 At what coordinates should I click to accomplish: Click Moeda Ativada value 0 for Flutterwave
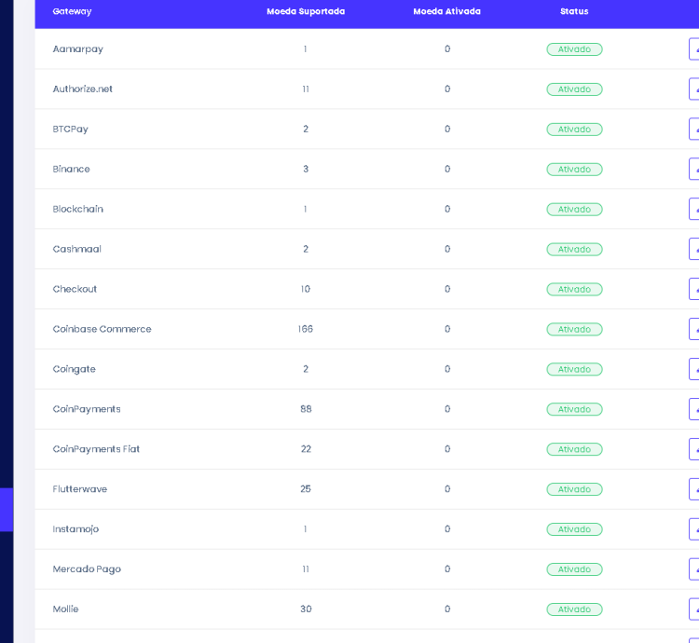point(447,489)
